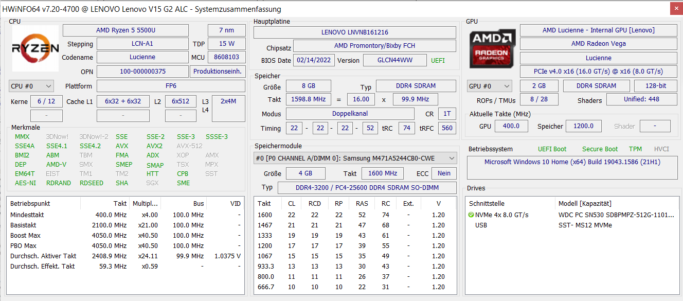Click the 6 / 12 cores value
This screenshot has height=301, width=683.
pyautogui.click(x=46, y=101)
